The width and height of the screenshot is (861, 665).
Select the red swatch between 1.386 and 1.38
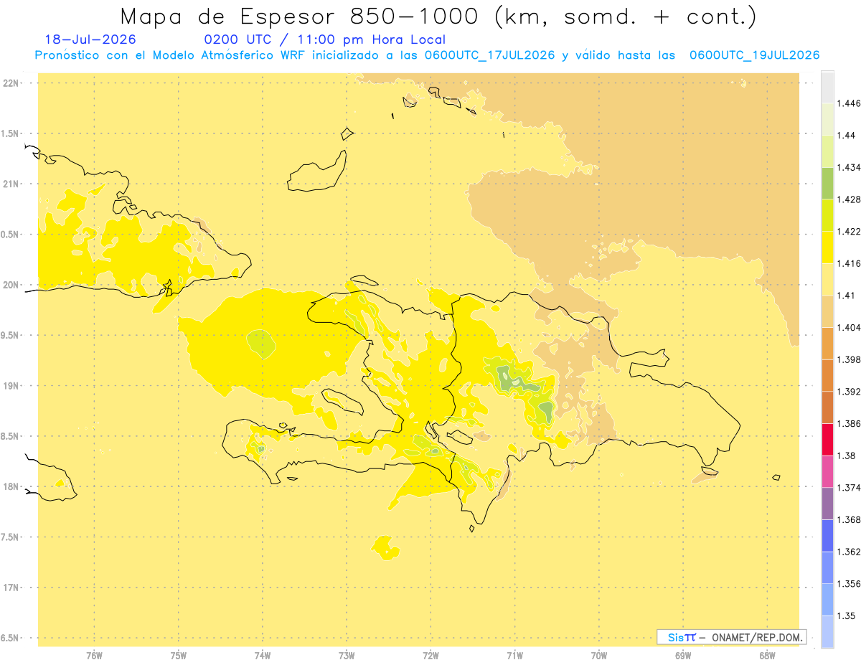coord(827,439)
